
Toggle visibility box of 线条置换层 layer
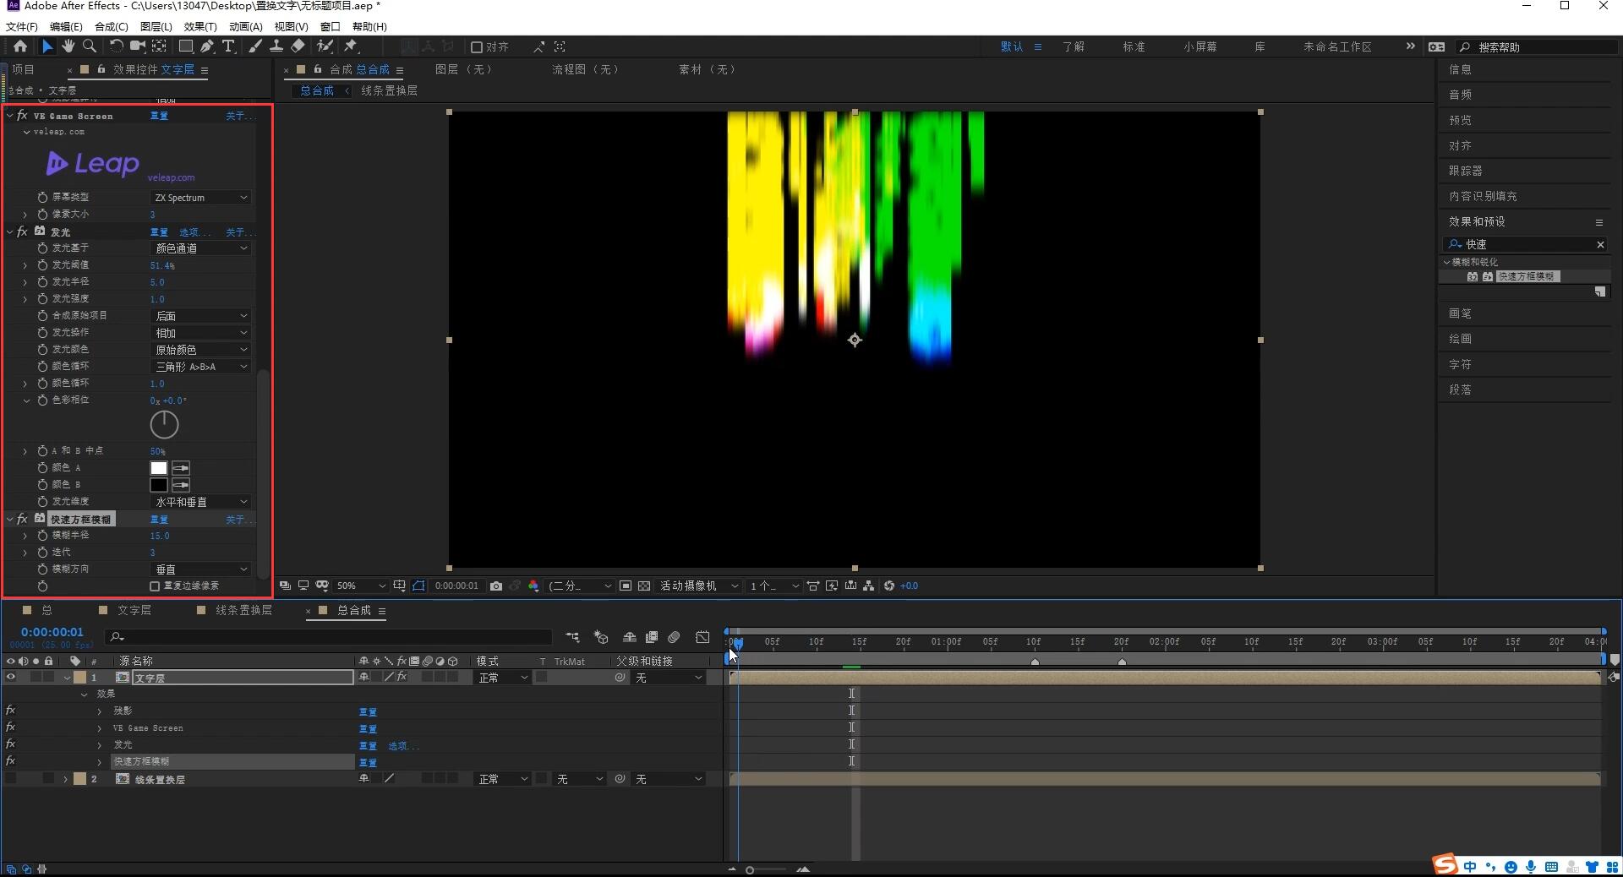(11, 779)
